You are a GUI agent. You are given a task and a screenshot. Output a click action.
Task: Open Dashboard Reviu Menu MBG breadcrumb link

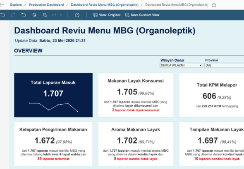pyautogui.click(x=105, y=5)
